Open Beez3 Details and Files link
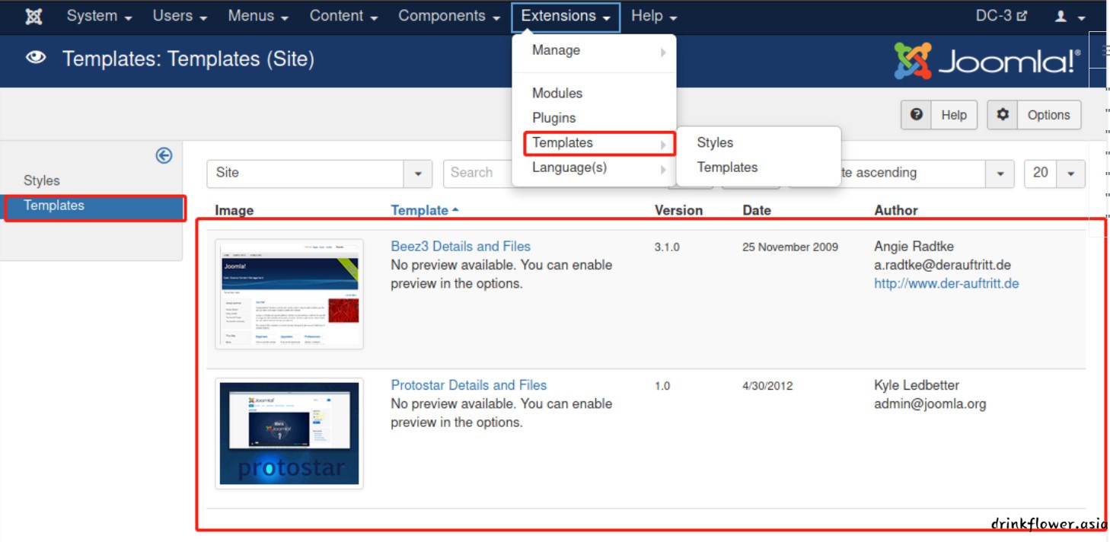 (461, 246)
